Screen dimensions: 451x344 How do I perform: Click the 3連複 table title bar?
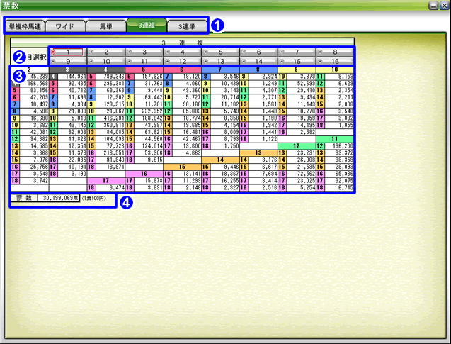tap(183, 43)
